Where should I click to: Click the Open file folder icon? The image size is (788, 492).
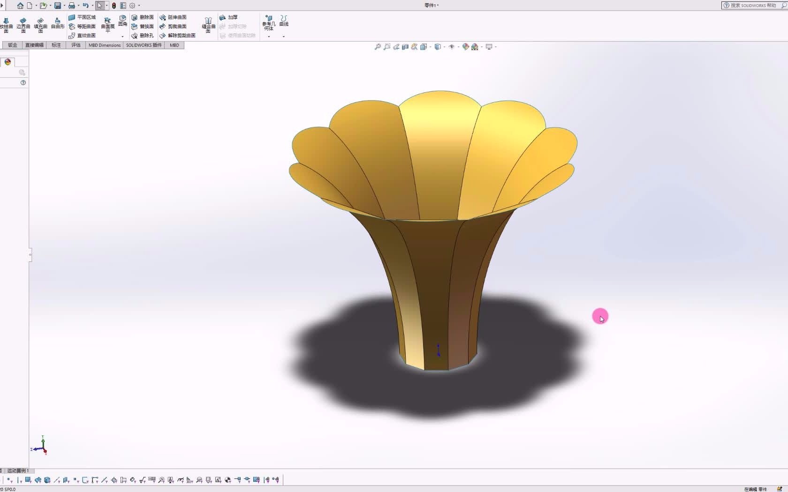click(x=43, y=6)
